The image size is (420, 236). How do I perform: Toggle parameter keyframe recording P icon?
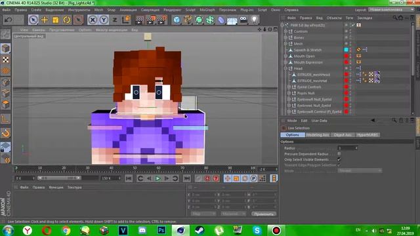tap(253, 178)
